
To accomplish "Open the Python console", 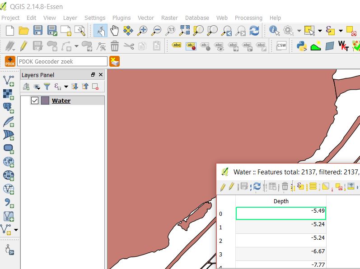I will [x=302, y=46].
